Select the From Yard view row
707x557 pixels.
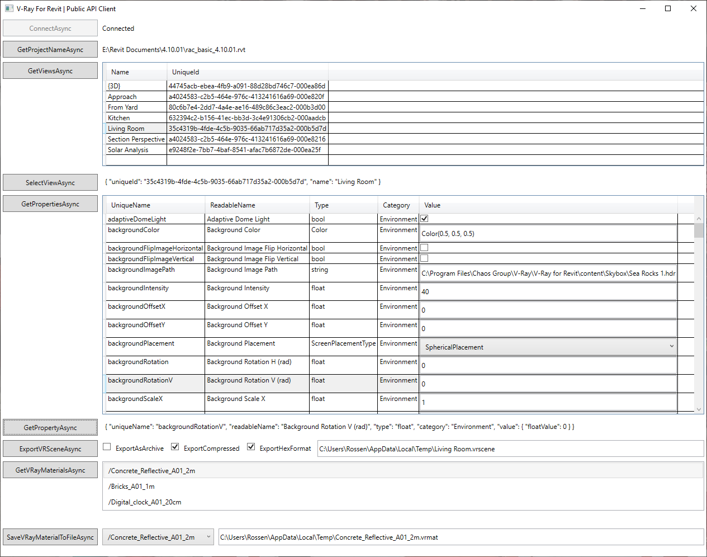(x=405, y=107)
